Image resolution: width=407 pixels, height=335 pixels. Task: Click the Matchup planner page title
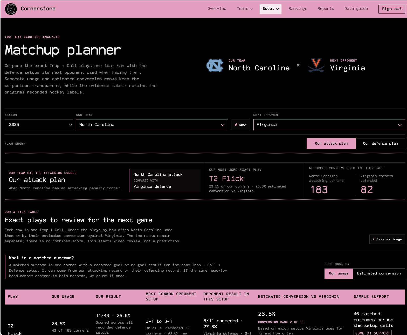(x=63, y=50)
